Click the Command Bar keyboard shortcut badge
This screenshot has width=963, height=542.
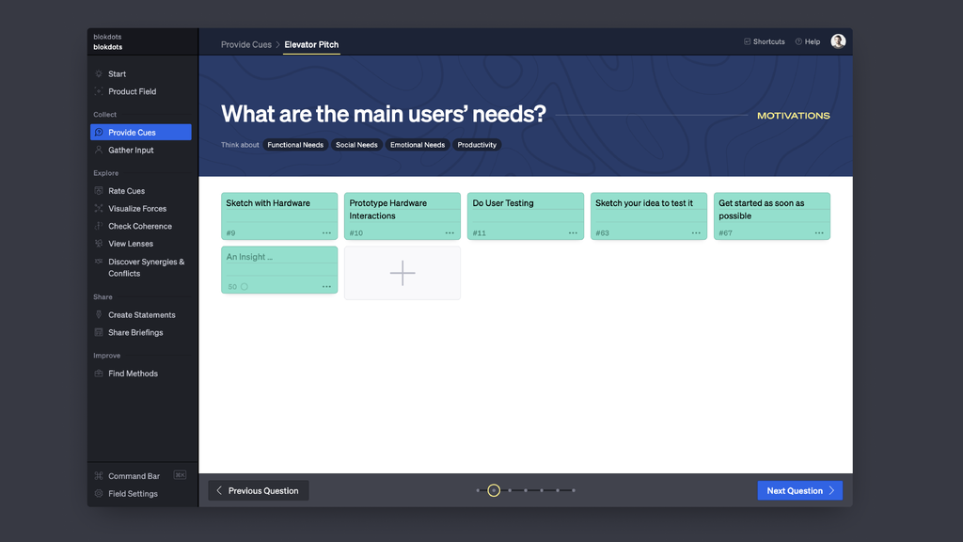[x=180, y=475]
